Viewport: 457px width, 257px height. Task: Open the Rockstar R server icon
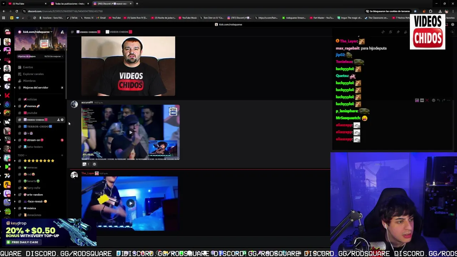[x=7, y=184]
